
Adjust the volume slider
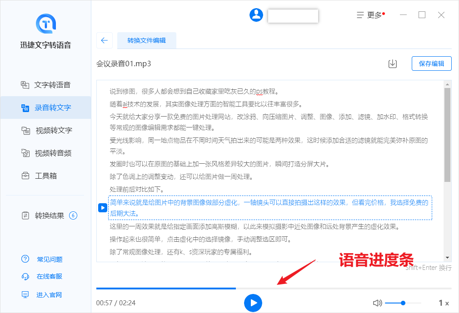(x=403, y=303)
